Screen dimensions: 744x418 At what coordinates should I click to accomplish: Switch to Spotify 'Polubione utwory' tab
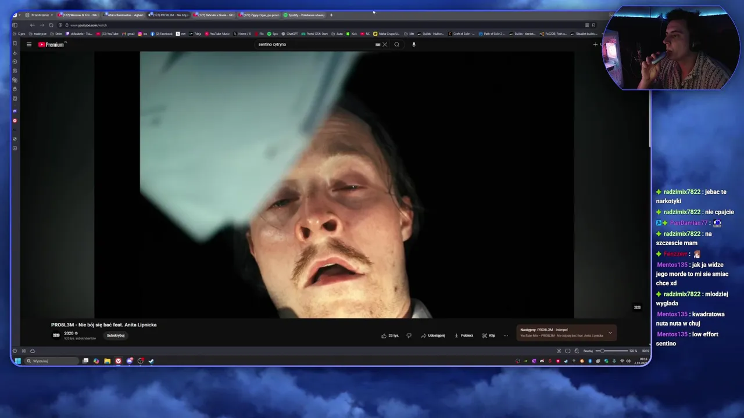click(x=304, y=15)
